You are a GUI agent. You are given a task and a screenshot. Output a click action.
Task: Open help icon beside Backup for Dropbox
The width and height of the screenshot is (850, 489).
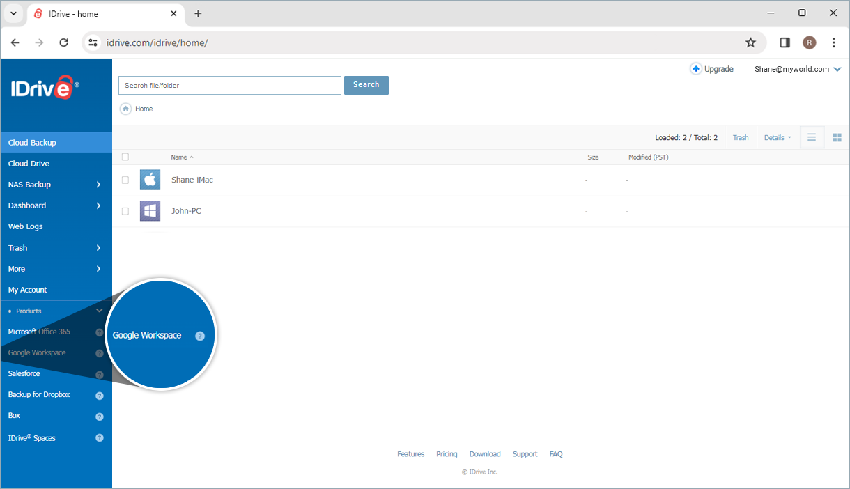[100, 396]
